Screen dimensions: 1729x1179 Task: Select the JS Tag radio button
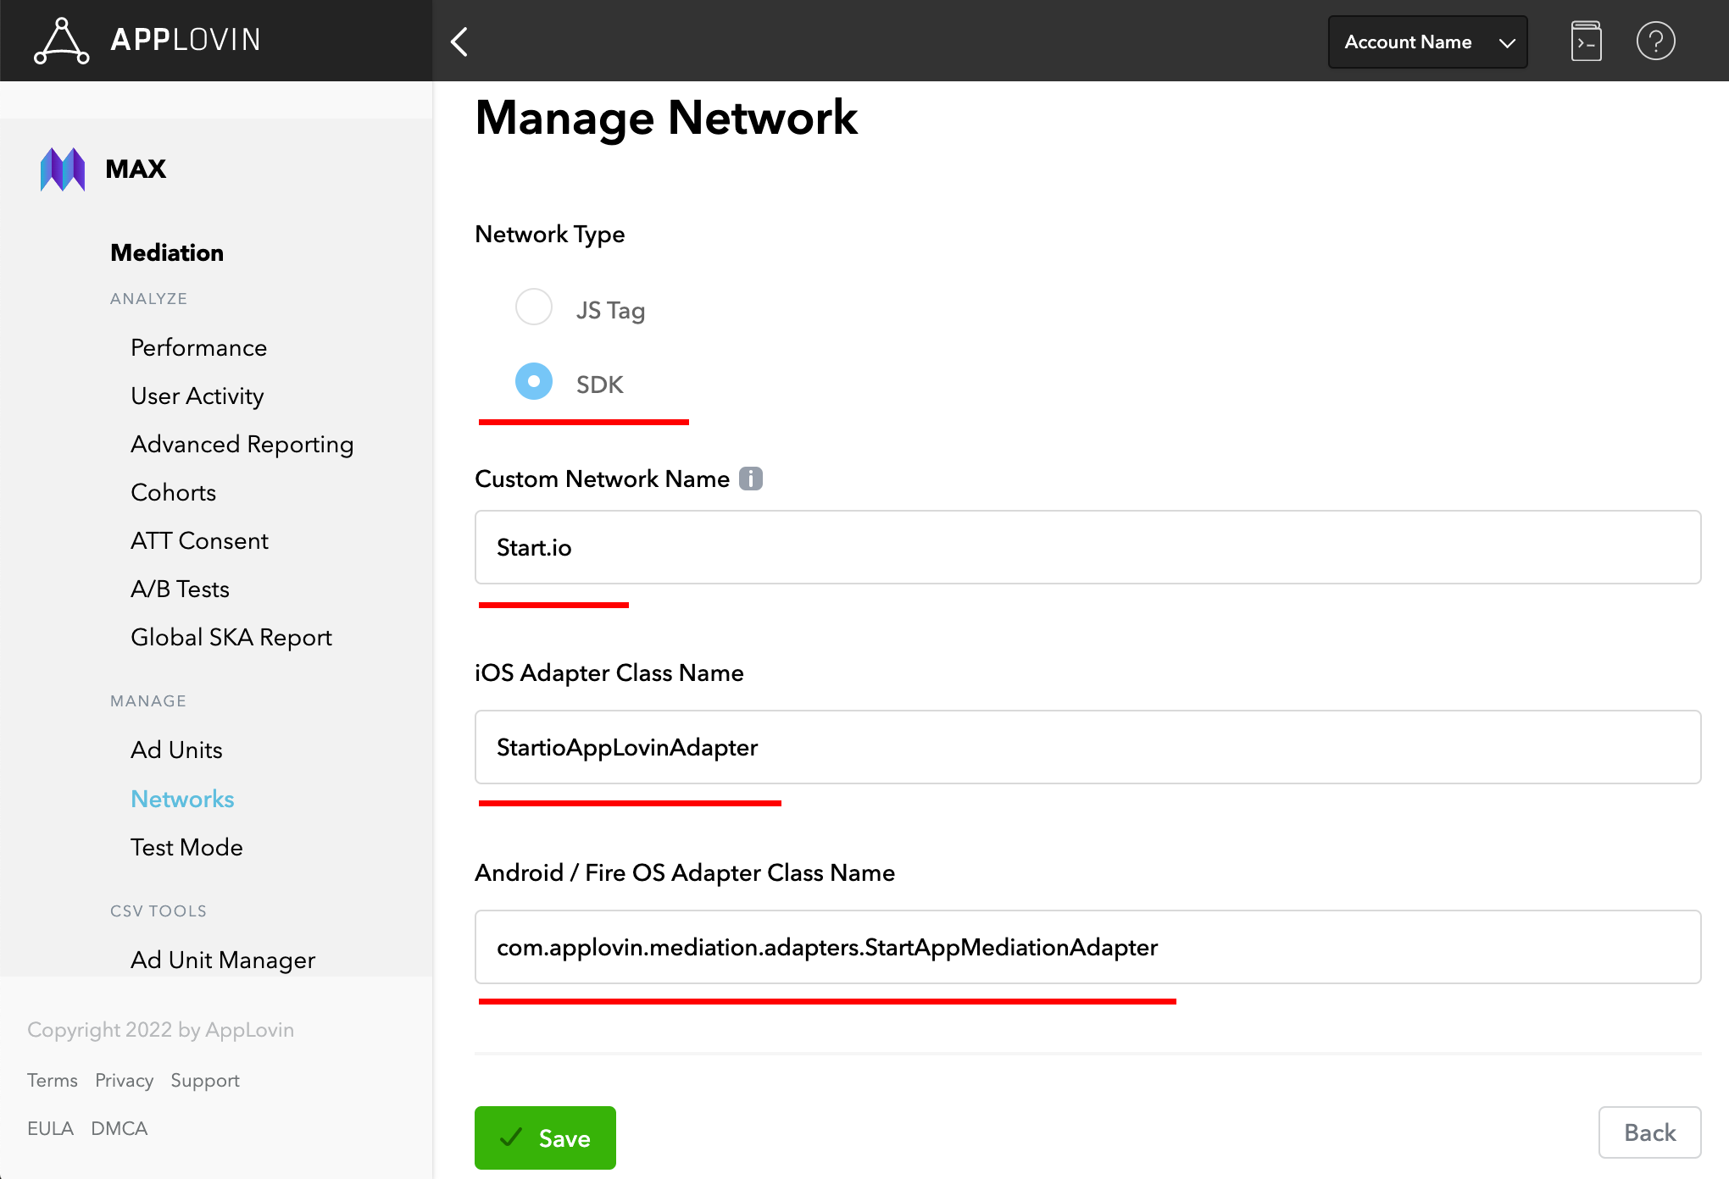coord(534,307)
